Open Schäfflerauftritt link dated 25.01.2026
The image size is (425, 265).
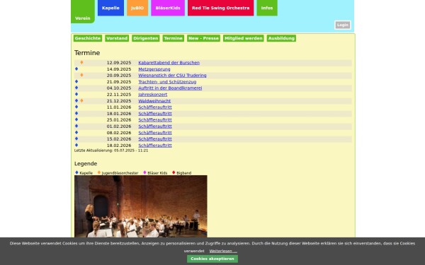155,120
